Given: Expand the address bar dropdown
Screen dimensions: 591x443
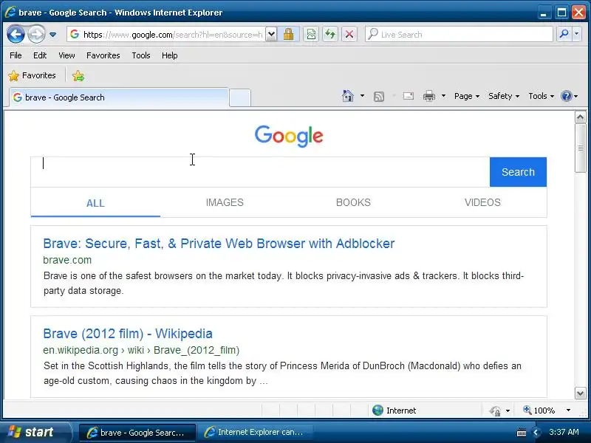Looking at the screenshot, I should coord(271,35).
